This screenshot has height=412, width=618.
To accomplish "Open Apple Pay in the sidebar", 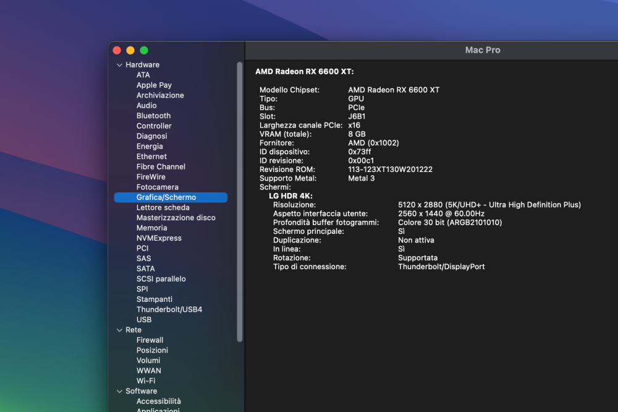I will 154,85.
